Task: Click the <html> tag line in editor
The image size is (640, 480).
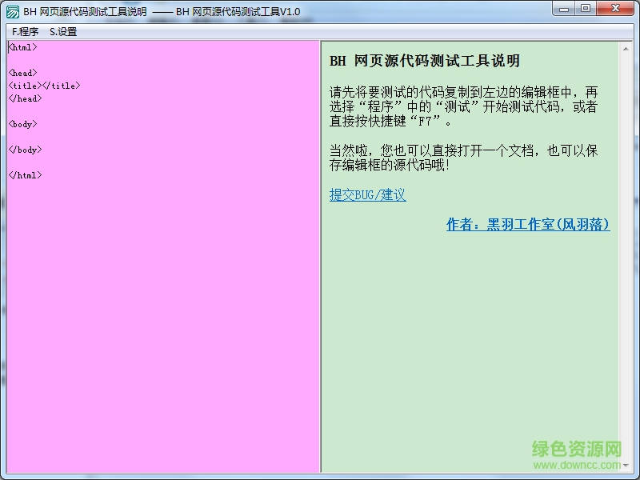Action: point(23,47)
